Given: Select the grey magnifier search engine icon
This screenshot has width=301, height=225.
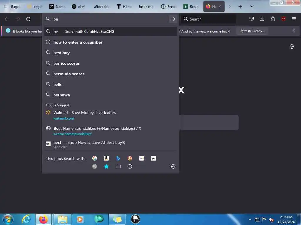Looking at the screenshot, I should (94, 166).
